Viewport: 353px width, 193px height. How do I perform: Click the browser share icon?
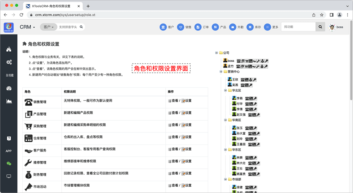(314, 15)
